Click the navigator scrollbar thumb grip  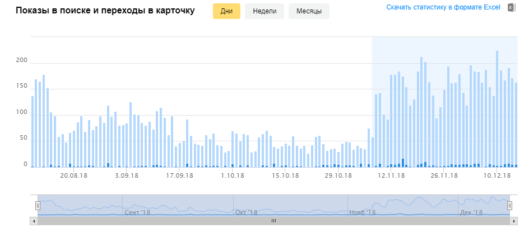273,221
